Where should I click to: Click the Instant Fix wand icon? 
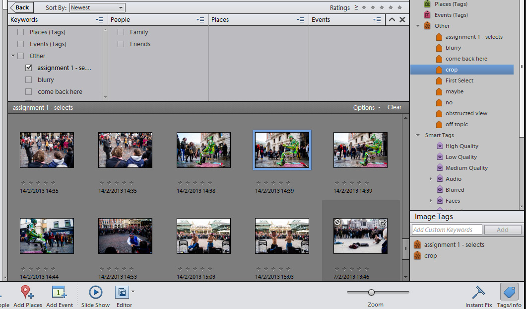(x=479, y=292)
